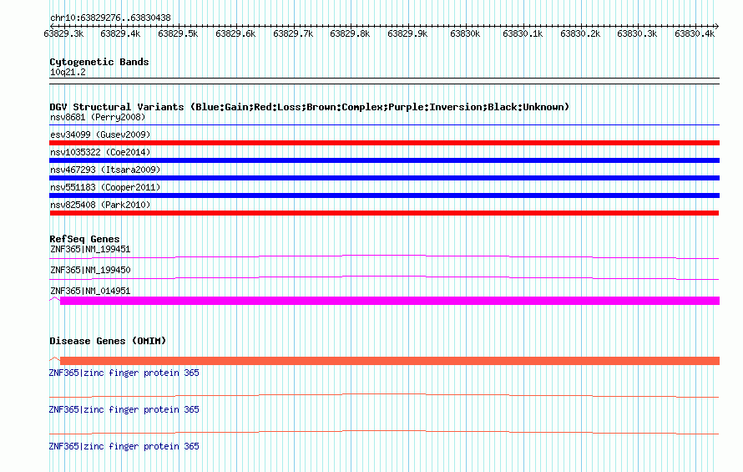Open the first ZNF365 zinc finger protein link
The height and width of the screenshot is (472, 743).
tap(124, 373)
